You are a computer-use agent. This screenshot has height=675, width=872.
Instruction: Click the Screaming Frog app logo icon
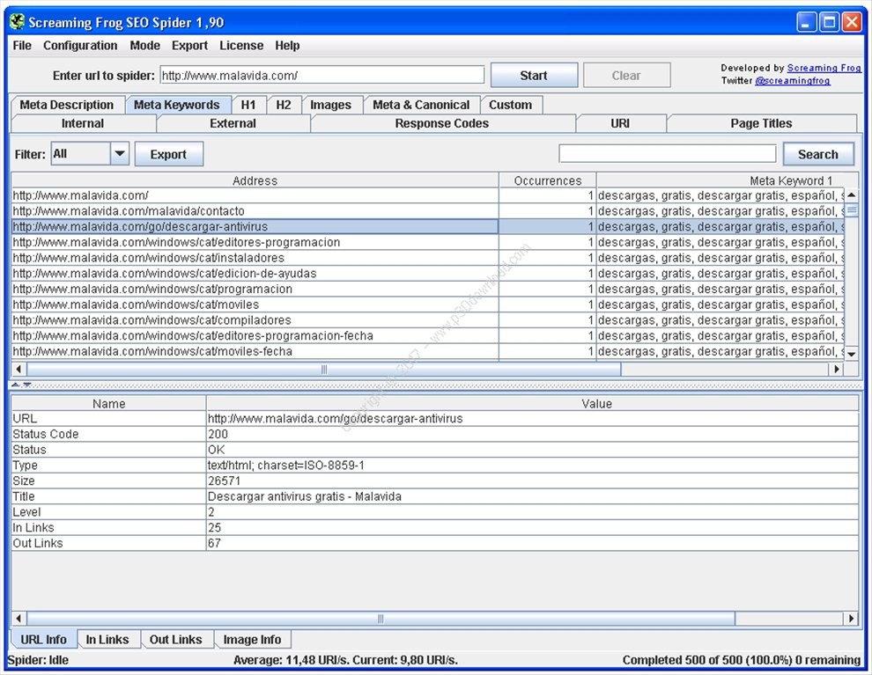[x=18, y=22]
